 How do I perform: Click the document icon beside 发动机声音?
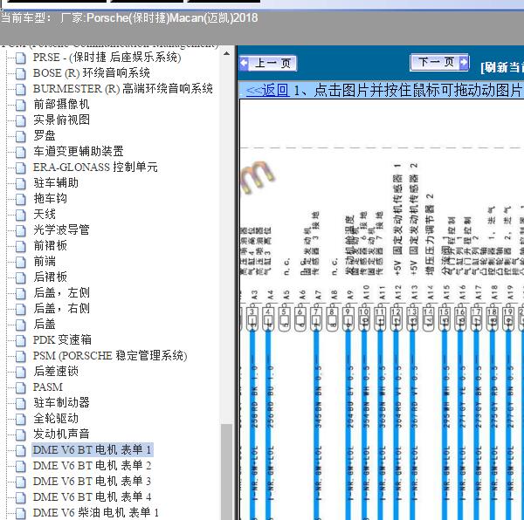tap(20, 434)
